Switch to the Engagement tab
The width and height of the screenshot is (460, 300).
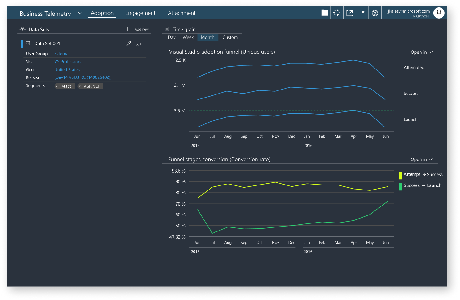coord(140,13)
